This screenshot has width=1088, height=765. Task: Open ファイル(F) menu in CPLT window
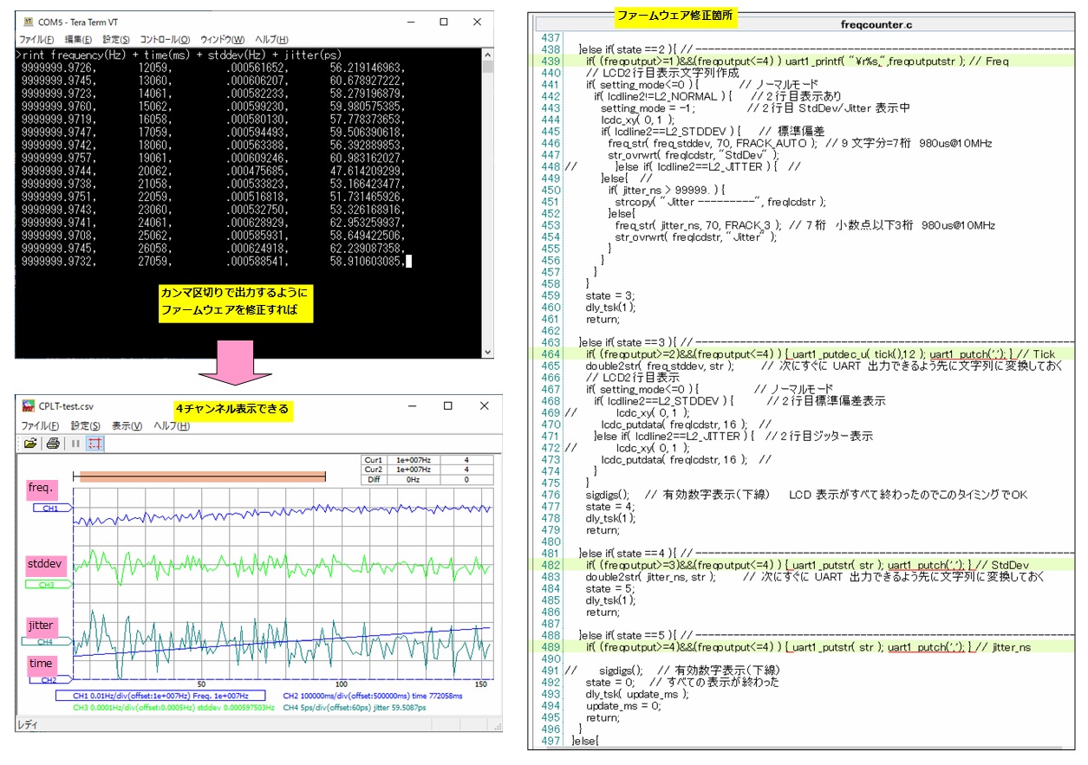click(x=38, y=425)
